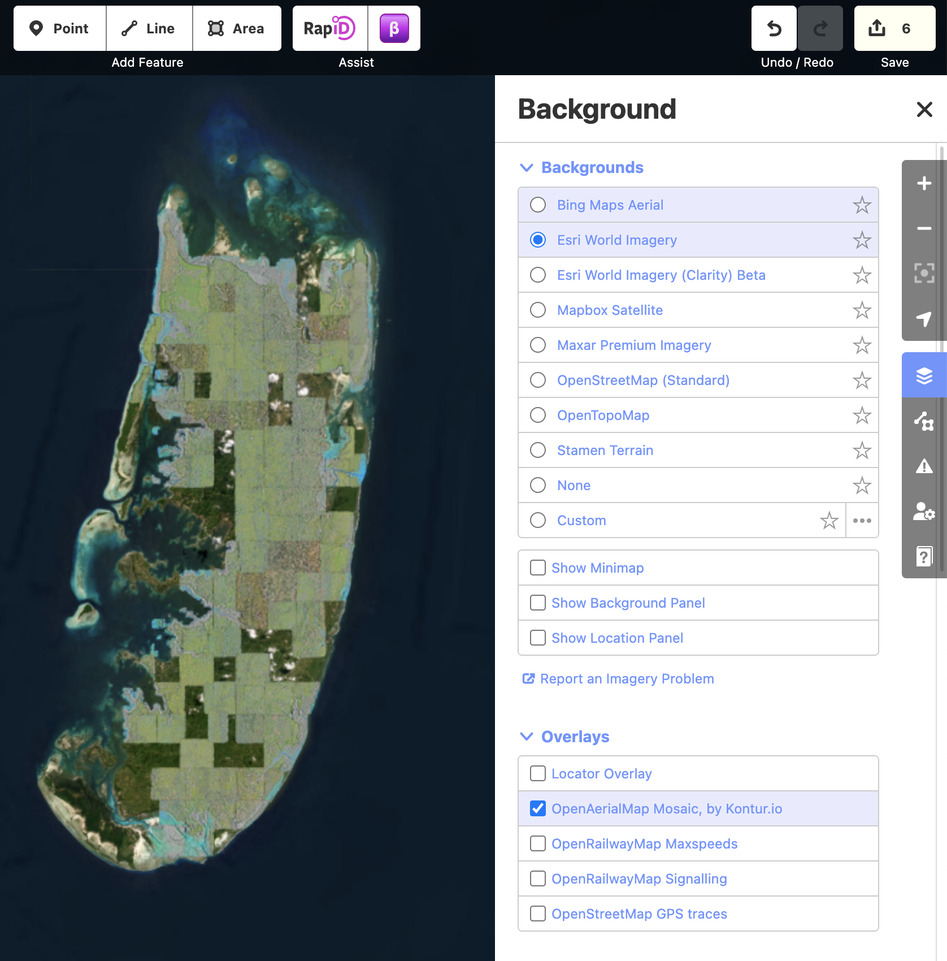Viewport: 947px width, 961px height.
Task: Enable Show Minimap checkbox
Action: (538, 568)
